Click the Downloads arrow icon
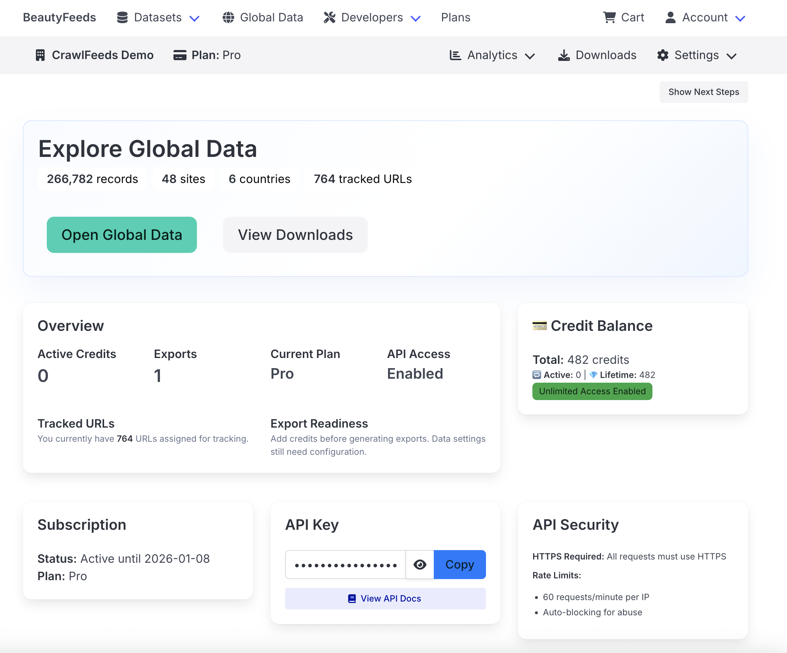The width and height of the screenshot is (787, 653). [x=564, y=55]
